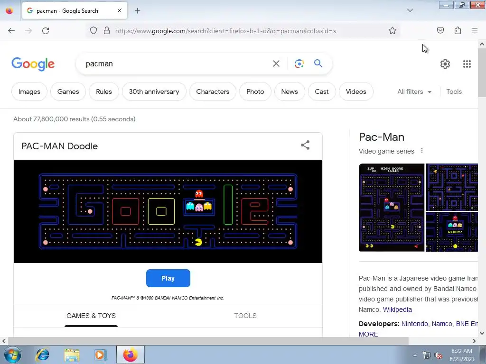Click the magnifier search button
This screenshot has height=364, width=486.
(x=318, y=64)
